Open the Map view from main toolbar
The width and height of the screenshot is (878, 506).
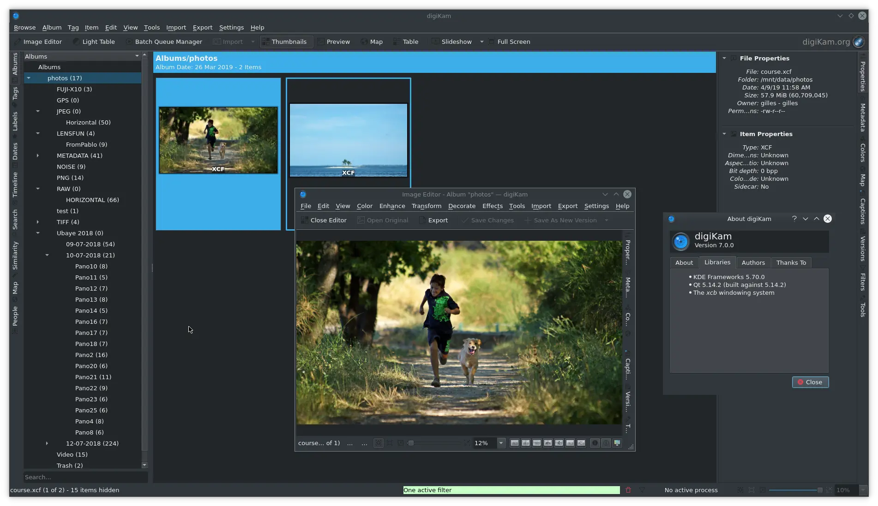tap(372, 42)
